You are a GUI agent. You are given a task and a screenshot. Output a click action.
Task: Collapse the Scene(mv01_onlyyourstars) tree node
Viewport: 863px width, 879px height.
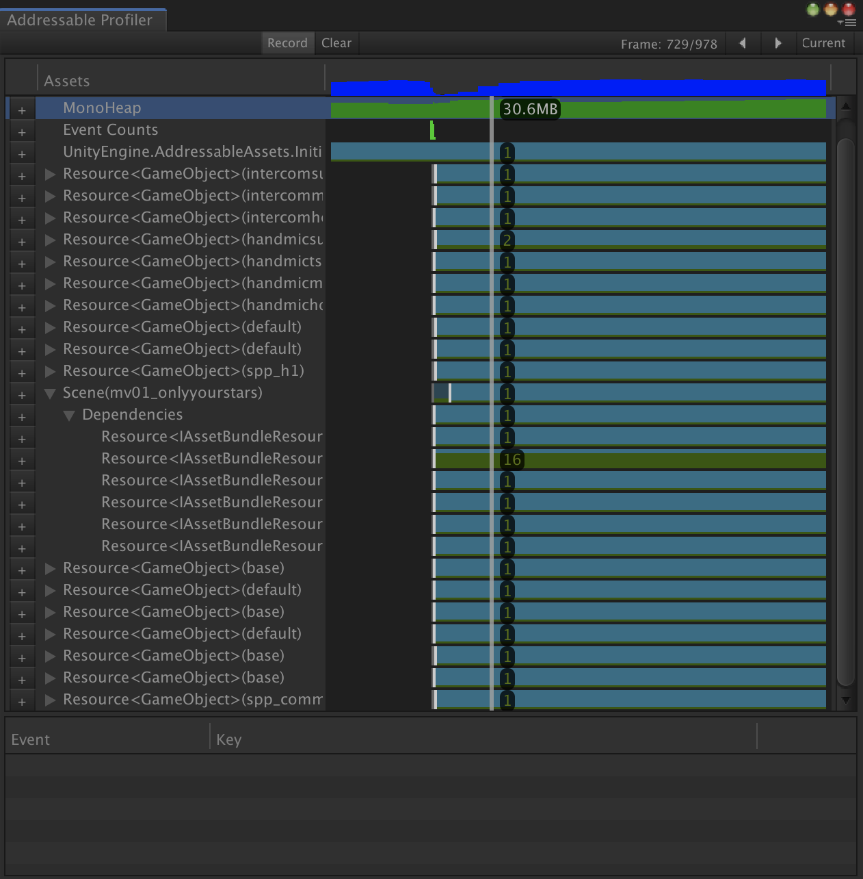(50, 394)
